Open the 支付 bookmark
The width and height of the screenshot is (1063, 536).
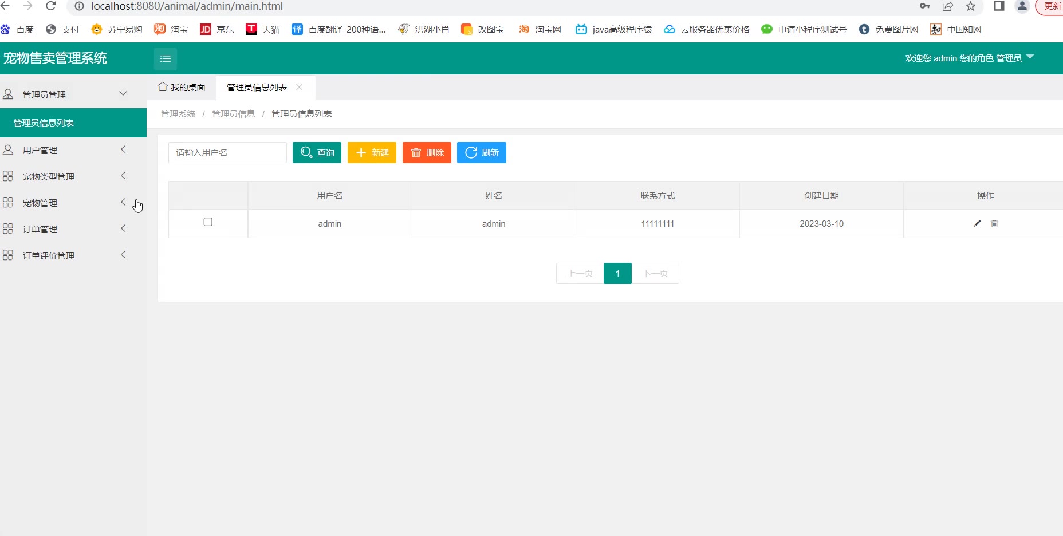pos(62,29)
